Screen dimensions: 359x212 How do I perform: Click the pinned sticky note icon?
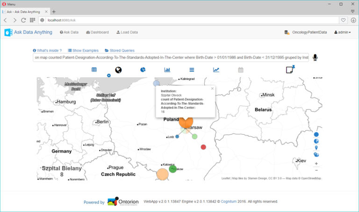tap(290, 70)
